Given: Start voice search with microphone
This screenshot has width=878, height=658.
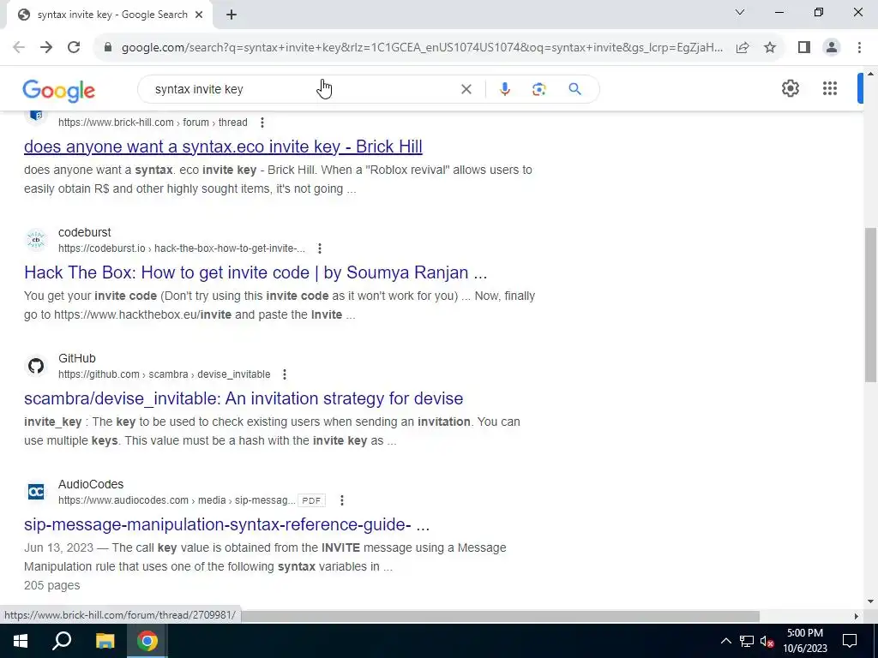Looking at the screenshot, I should point(504,89).
